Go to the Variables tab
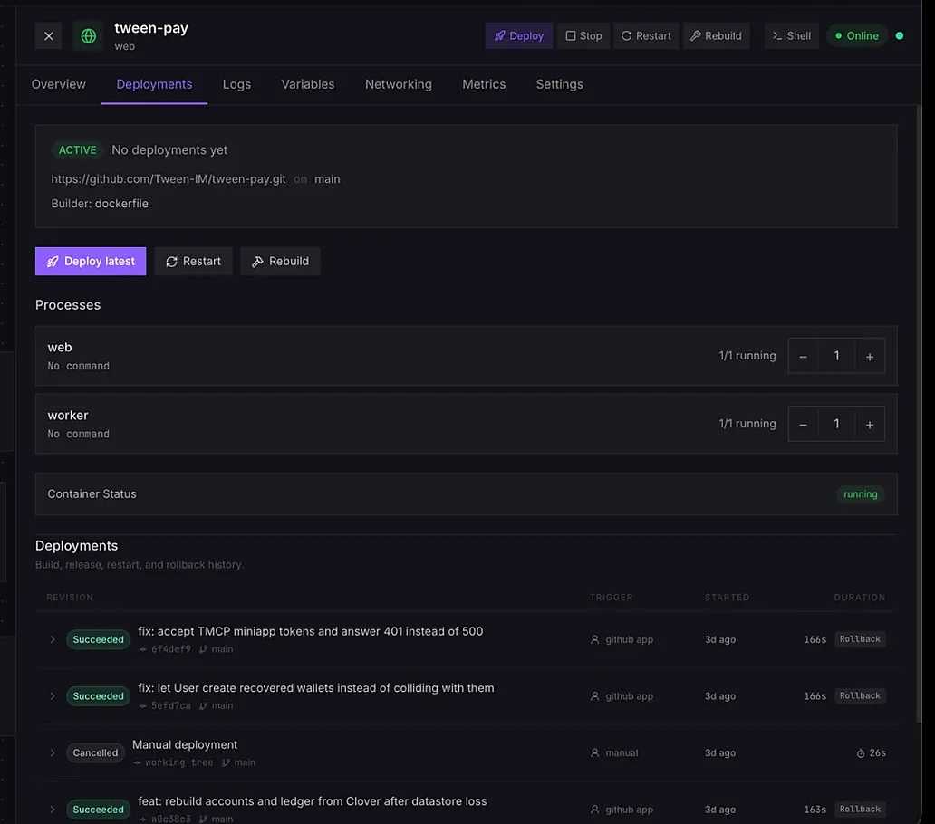Viewport: 935px width, 824px height. coord(308,84)
